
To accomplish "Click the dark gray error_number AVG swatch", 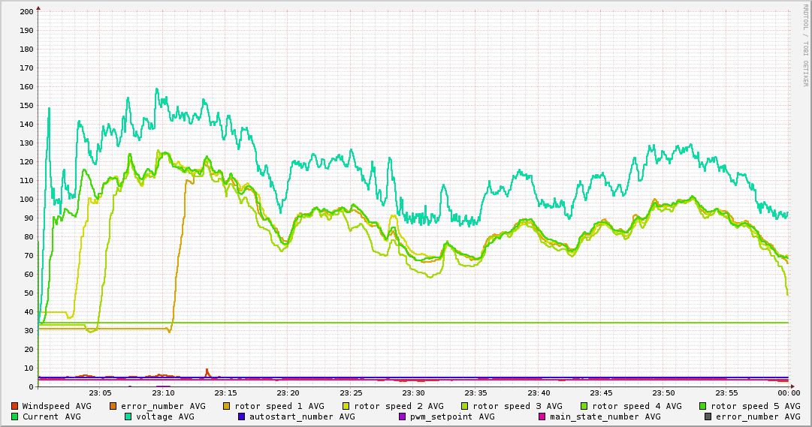I will pos(708,416).
